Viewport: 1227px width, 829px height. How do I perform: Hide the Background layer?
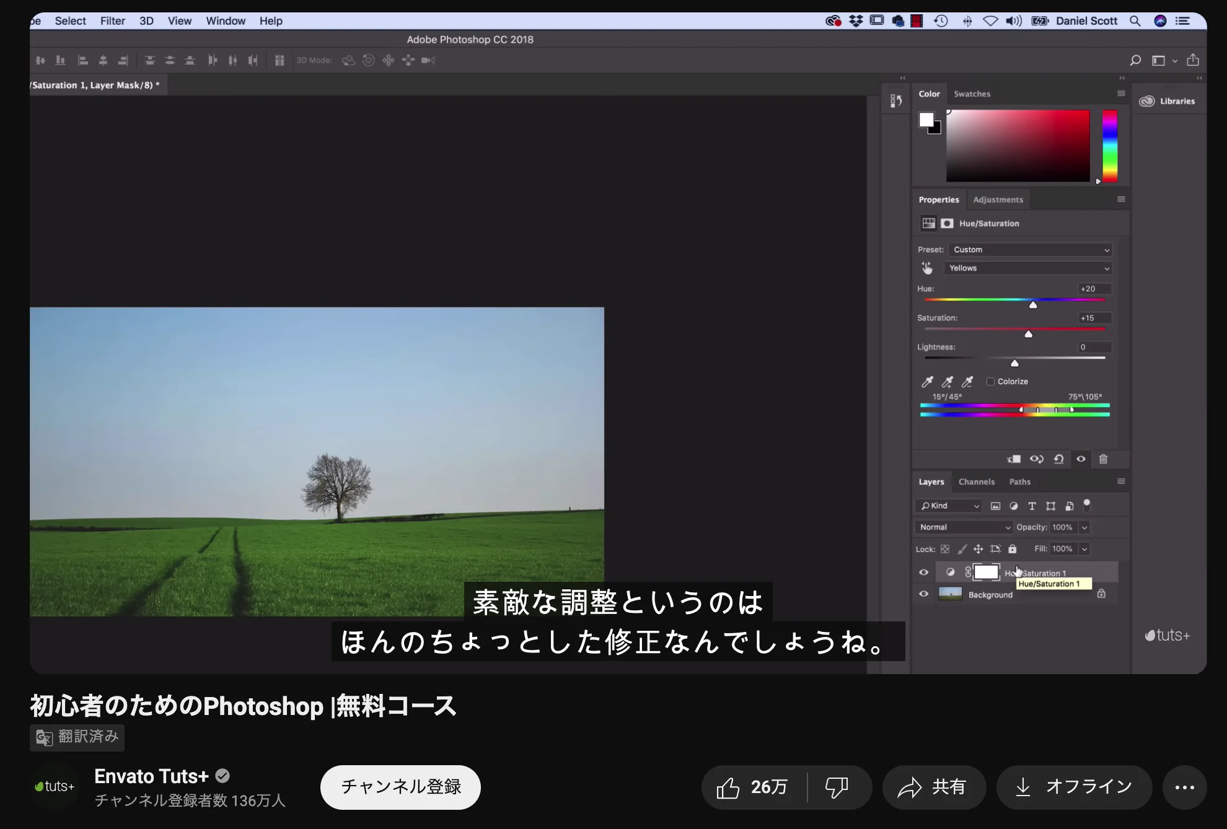click(x=923, y=594)
